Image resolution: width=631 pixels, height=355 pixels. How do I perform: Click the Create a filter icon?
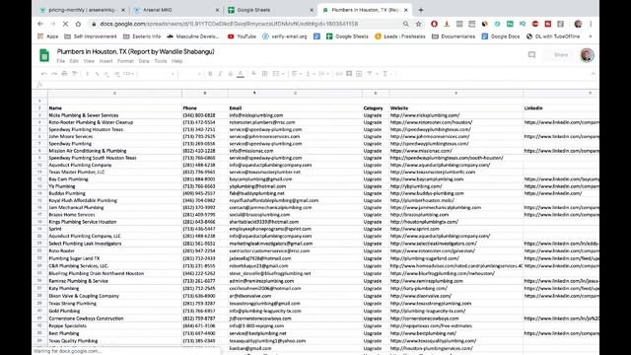click(x=370, y=74)
